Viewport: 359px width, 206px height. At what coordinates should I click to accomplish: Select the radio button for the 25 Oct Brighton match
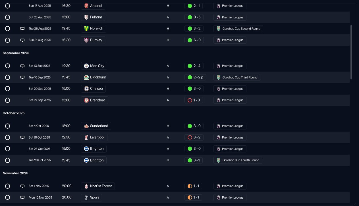(x=8, y=149)
